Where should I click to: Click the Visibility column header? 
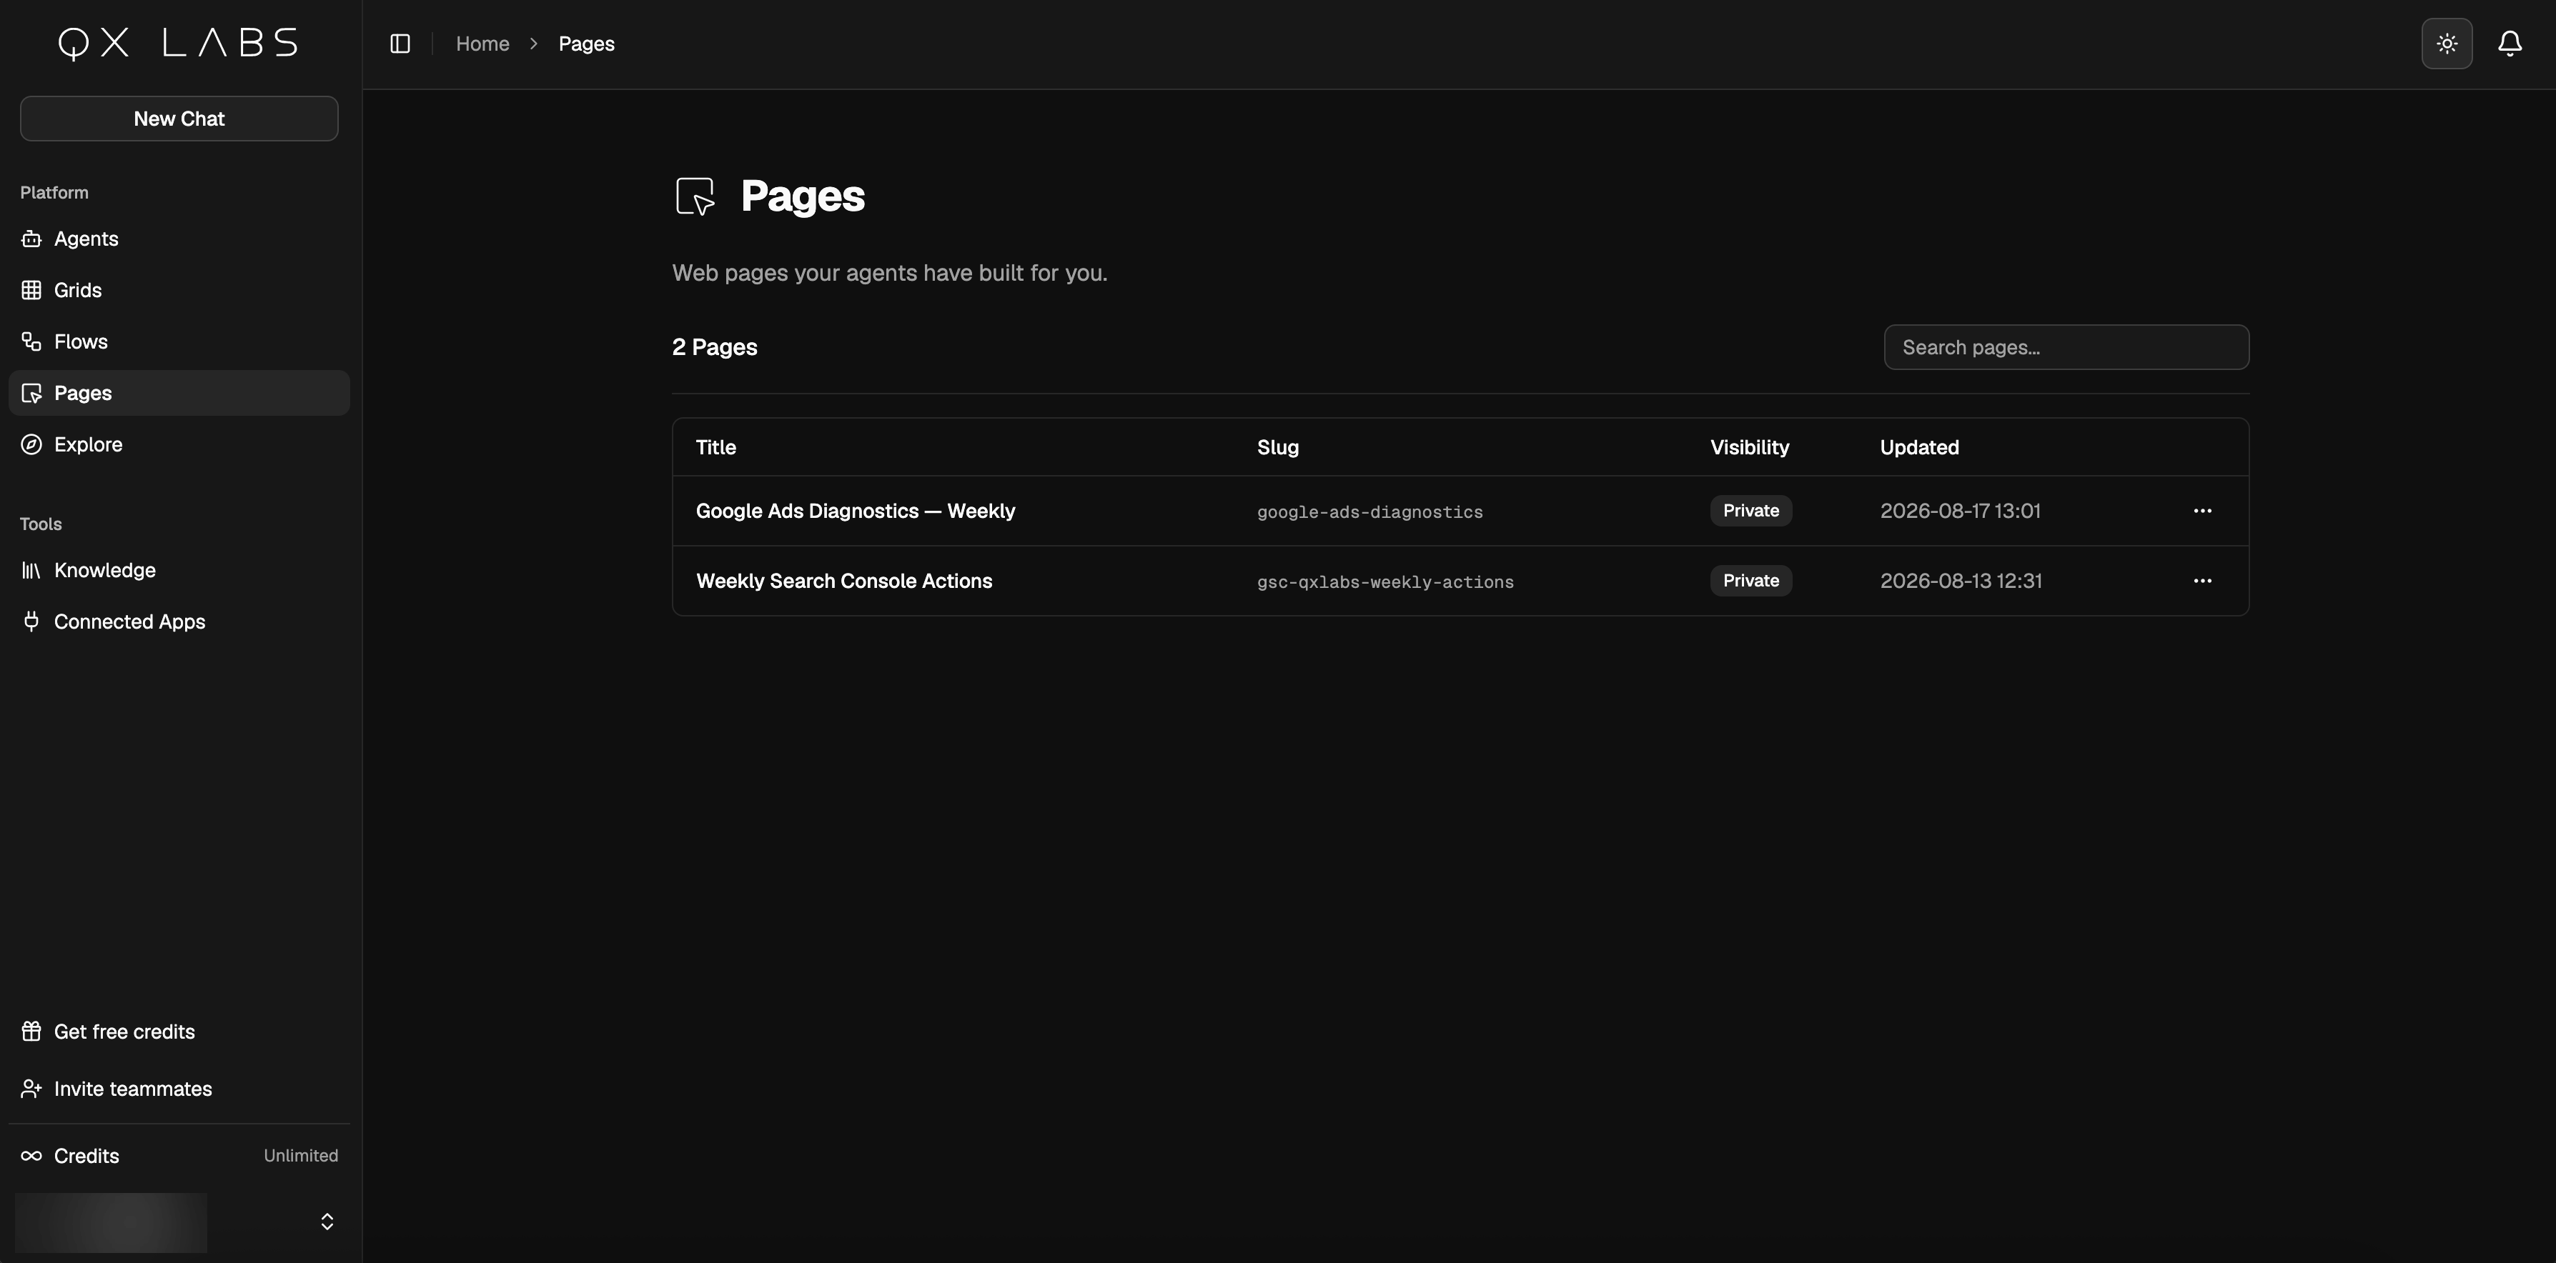1749,448
